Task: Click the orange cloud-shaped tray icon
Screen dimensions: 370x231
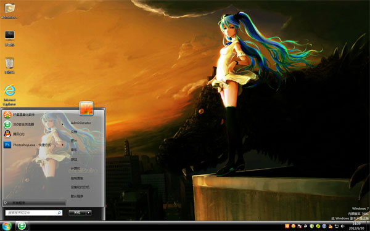Action: coord(331,227)
